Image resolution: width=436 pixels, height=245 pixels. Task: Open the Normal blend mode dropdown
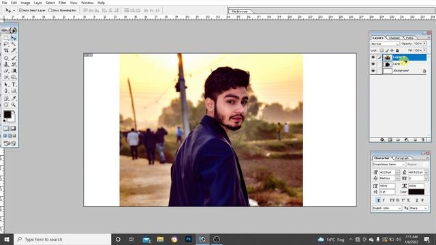coord(385,44)
